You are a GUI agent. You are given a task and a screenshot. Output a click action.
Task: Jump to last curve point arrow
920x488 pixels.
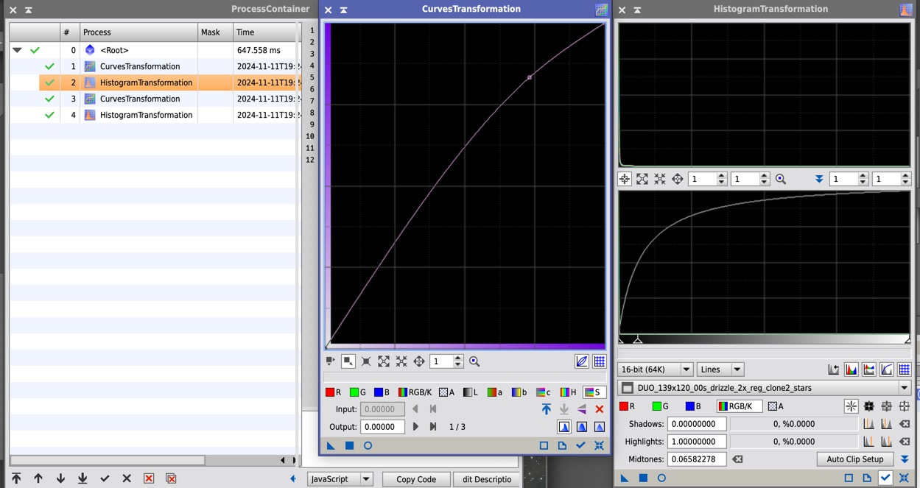(x=433, y=427)
